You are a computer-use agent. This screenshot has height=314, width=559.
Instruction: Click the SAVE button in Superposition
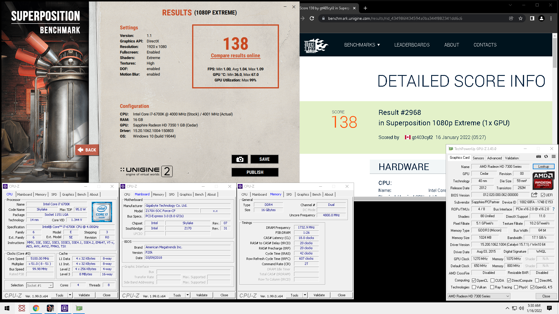point(264,159)
